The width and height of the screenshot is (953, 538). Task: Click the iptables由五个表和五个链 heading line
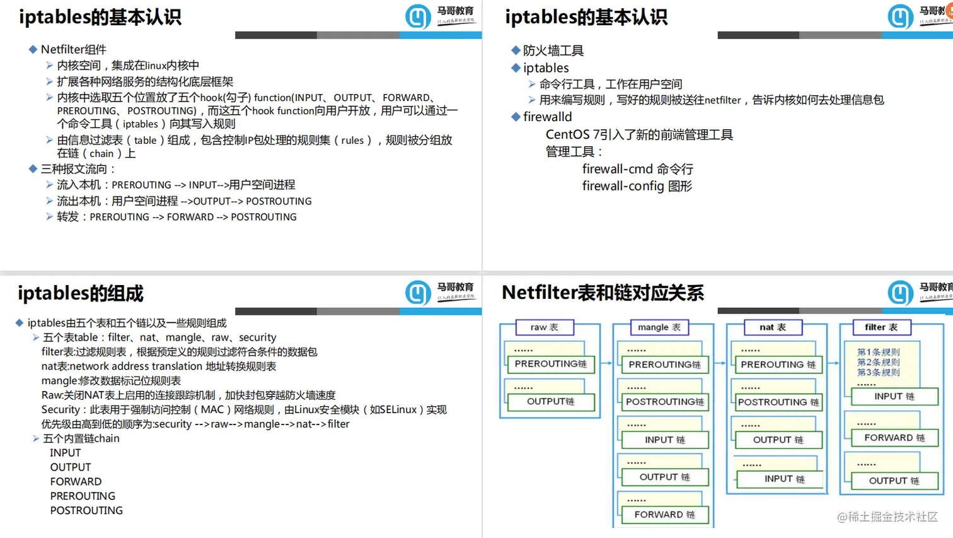click(x=127, y=323)
